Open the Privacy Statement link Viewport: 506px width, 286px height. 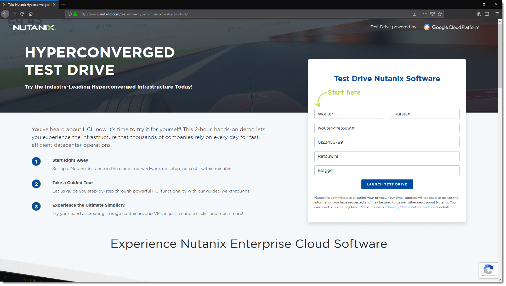tap(402, 207)
